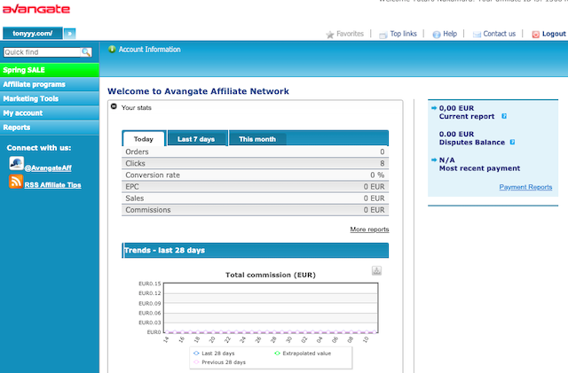Click the Clicks row value 8
This screenshot has width=568, height=373.
pos(383,164)
